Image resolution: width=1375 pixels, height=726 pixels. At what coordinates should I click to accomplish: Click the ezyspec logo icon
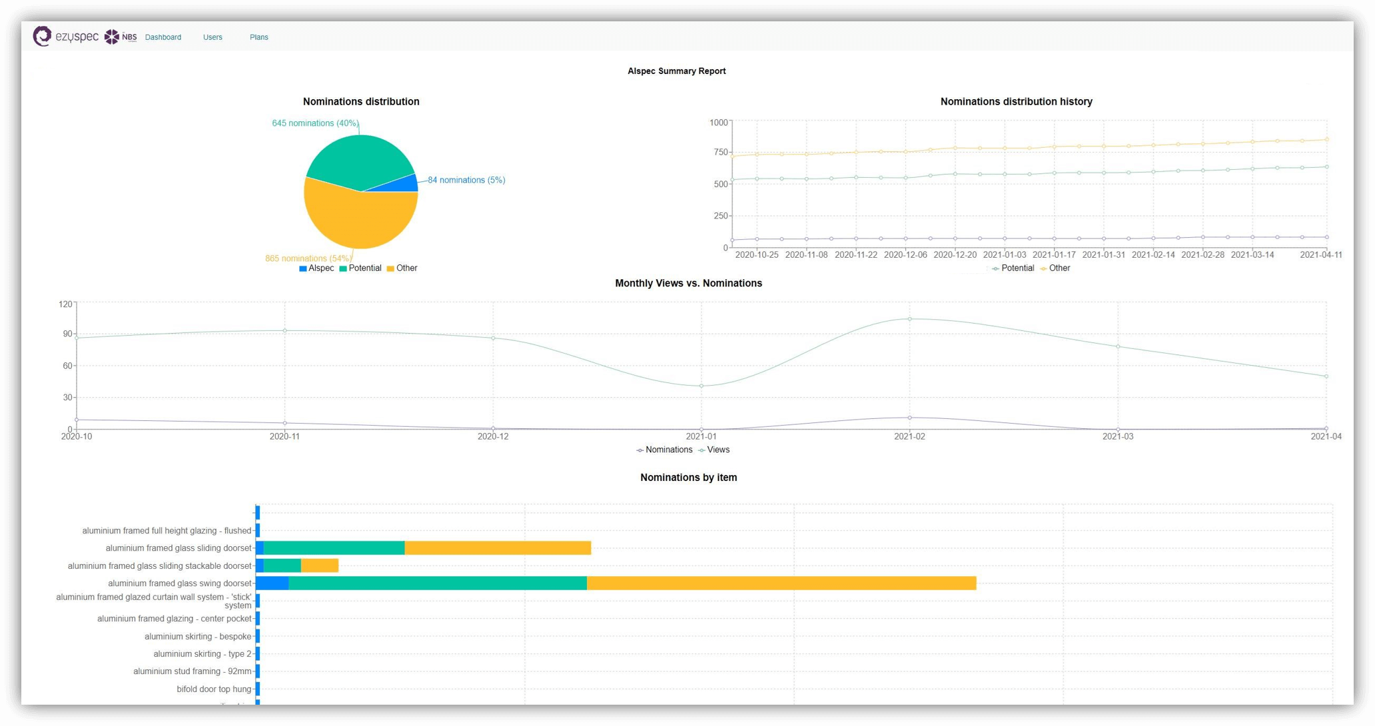43,36
